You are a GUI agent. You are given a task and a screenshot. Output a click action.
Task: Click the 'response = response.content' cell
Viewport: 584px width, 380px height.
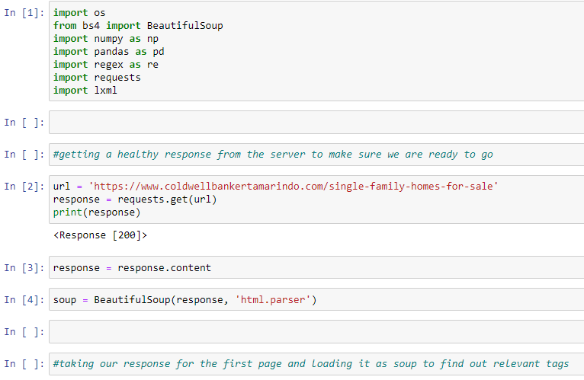(316, 267)
